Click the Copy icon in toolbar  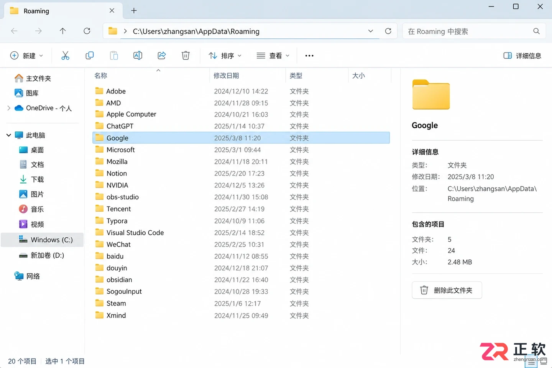click(90, 56)
